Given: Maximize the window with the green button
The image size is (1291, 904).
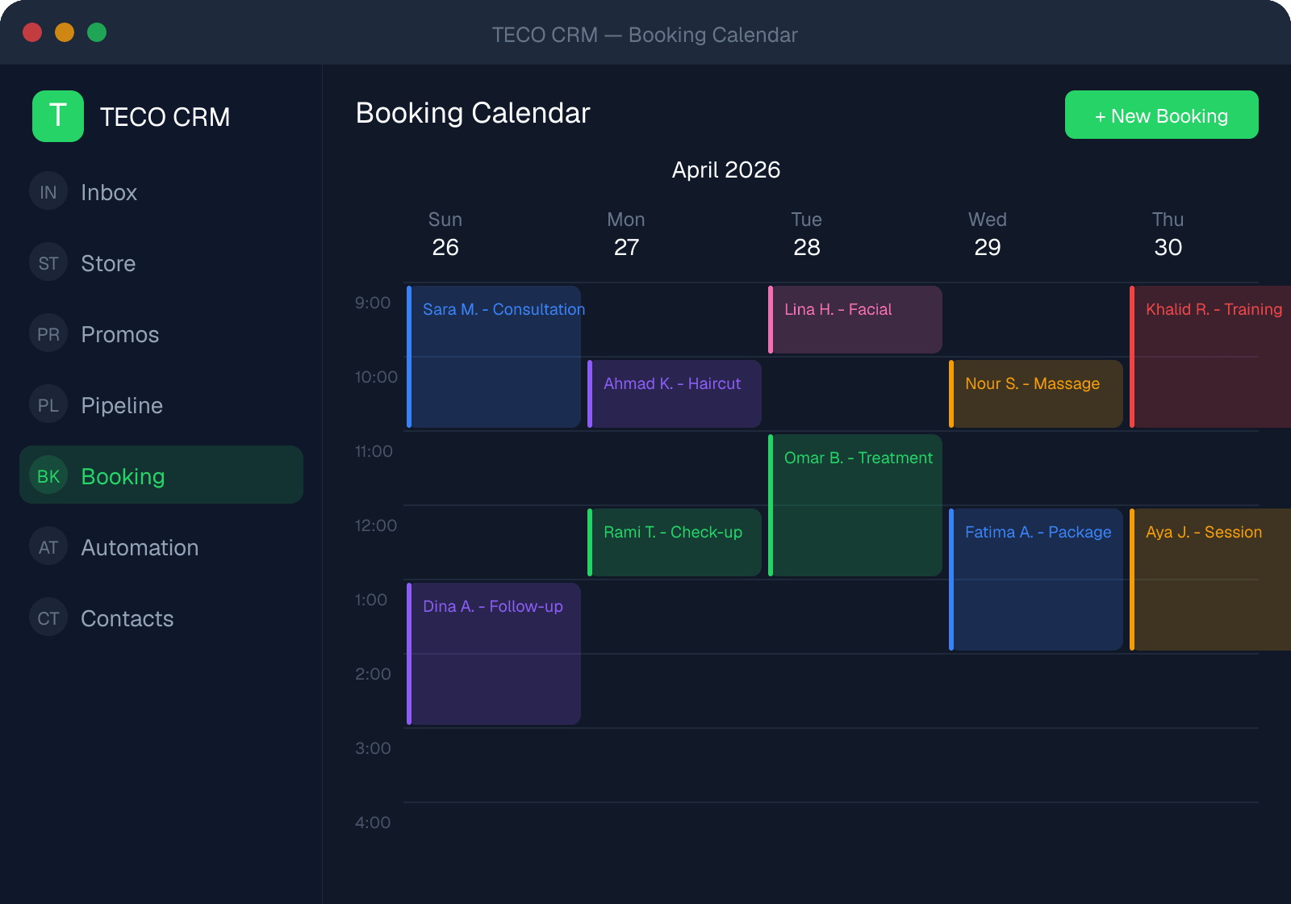Looking at the screenshot, I should (x=97, y=32).
